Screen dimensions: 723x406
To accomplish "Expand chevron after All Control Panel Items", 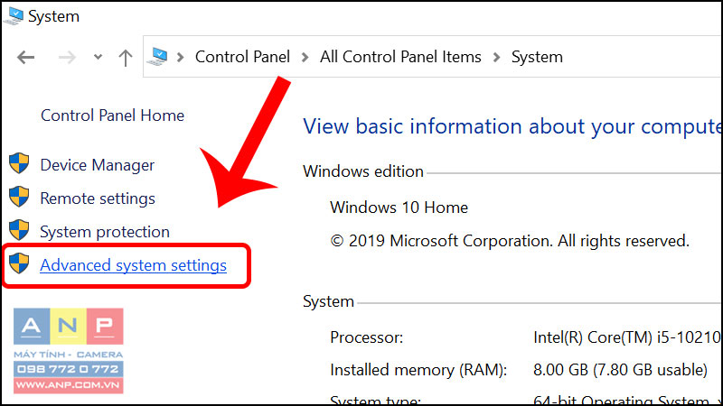I will coord(496,58).
